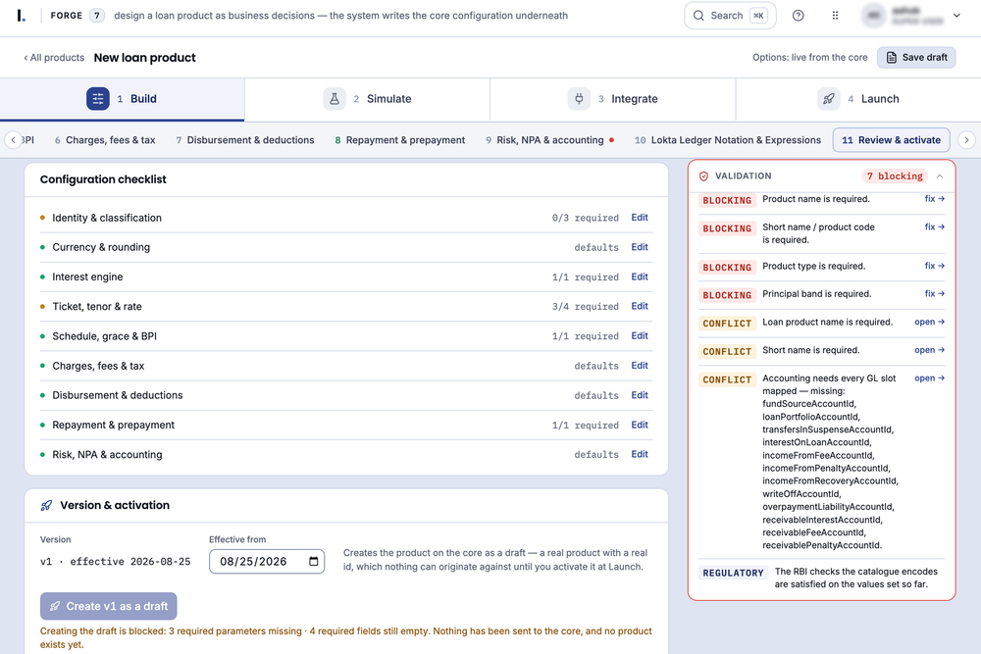The image size is (981, 654).
Task: Open the Launch step tab
Action: point(858,99)
